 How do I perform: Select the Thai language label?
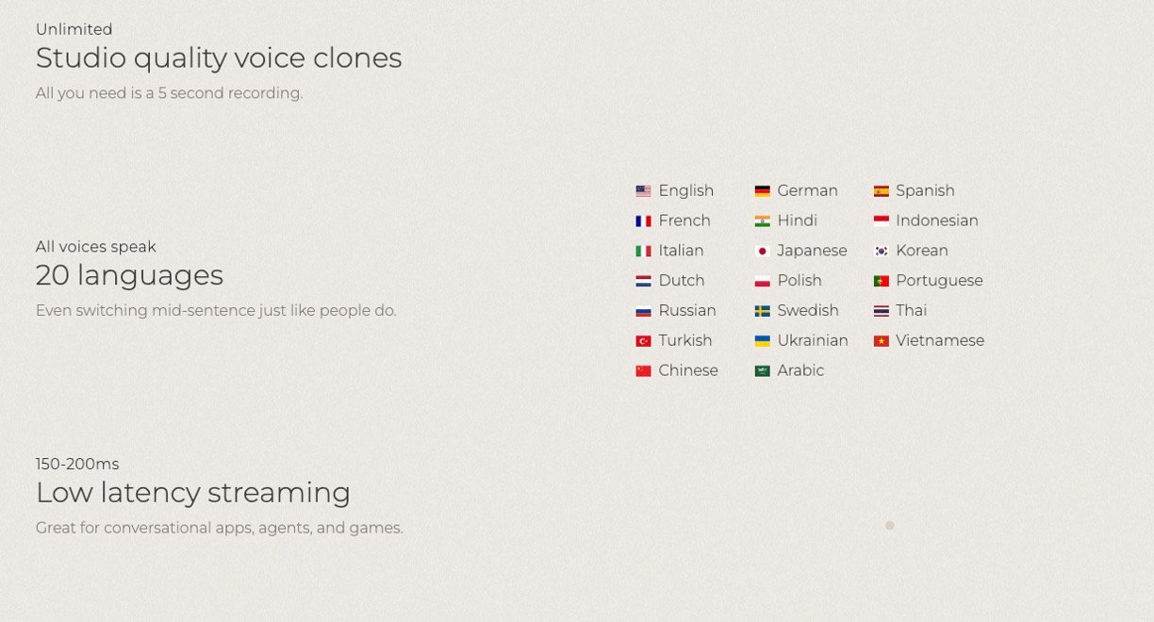coord(911,310)
